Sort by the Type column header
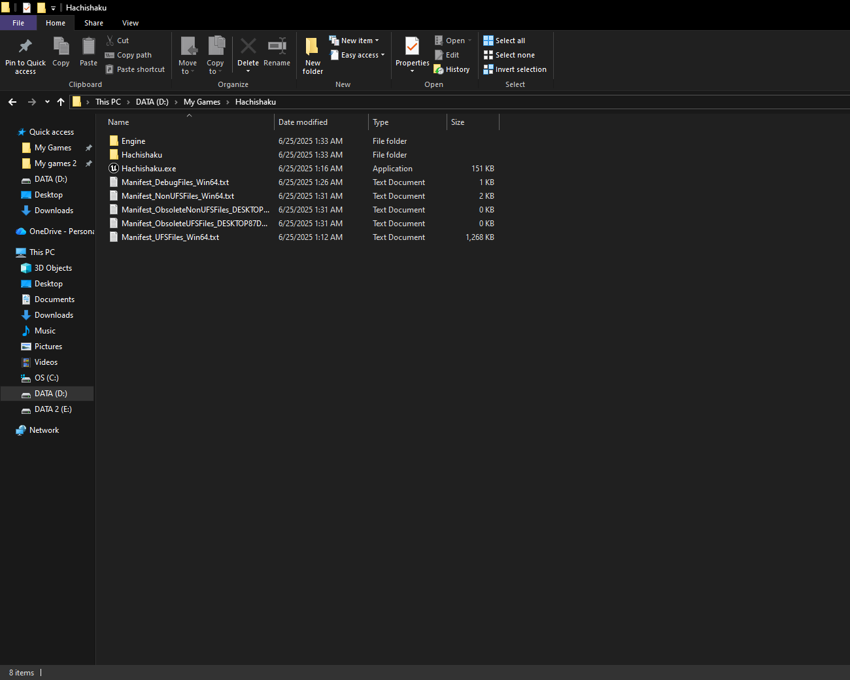The image size is (850, 680). pos(408,122)
